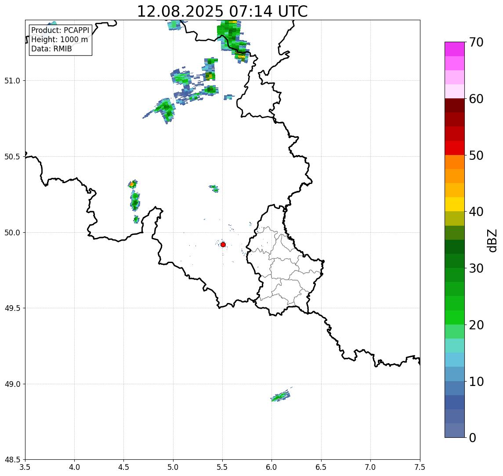
Task: Click the latitude axis label 50.0
Action: click(x=12, y=233)
